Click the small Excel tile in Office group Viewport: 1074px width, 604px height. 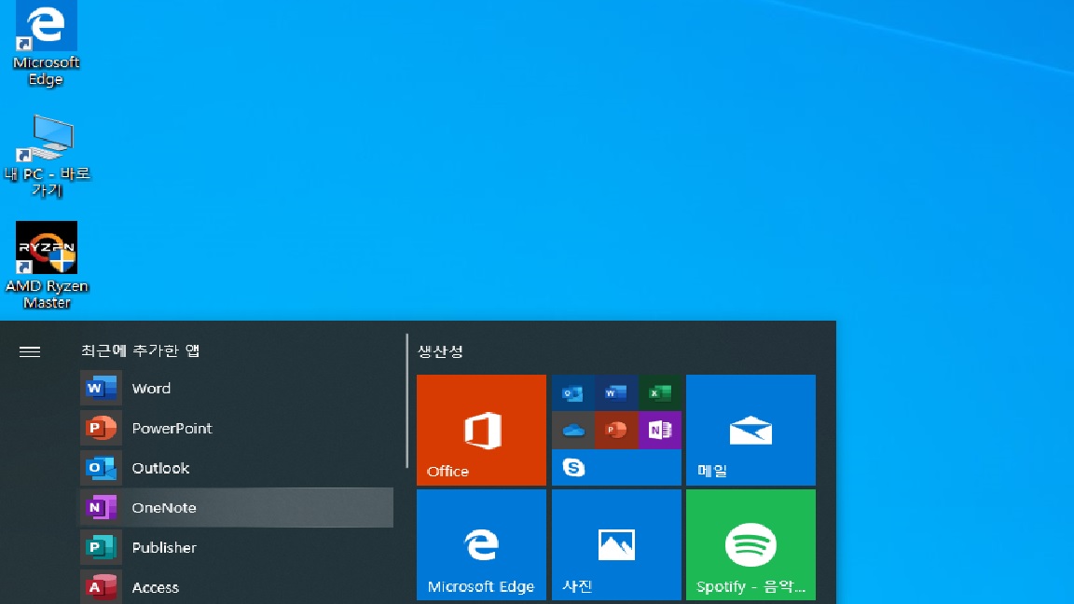click(x=660, y=392)
